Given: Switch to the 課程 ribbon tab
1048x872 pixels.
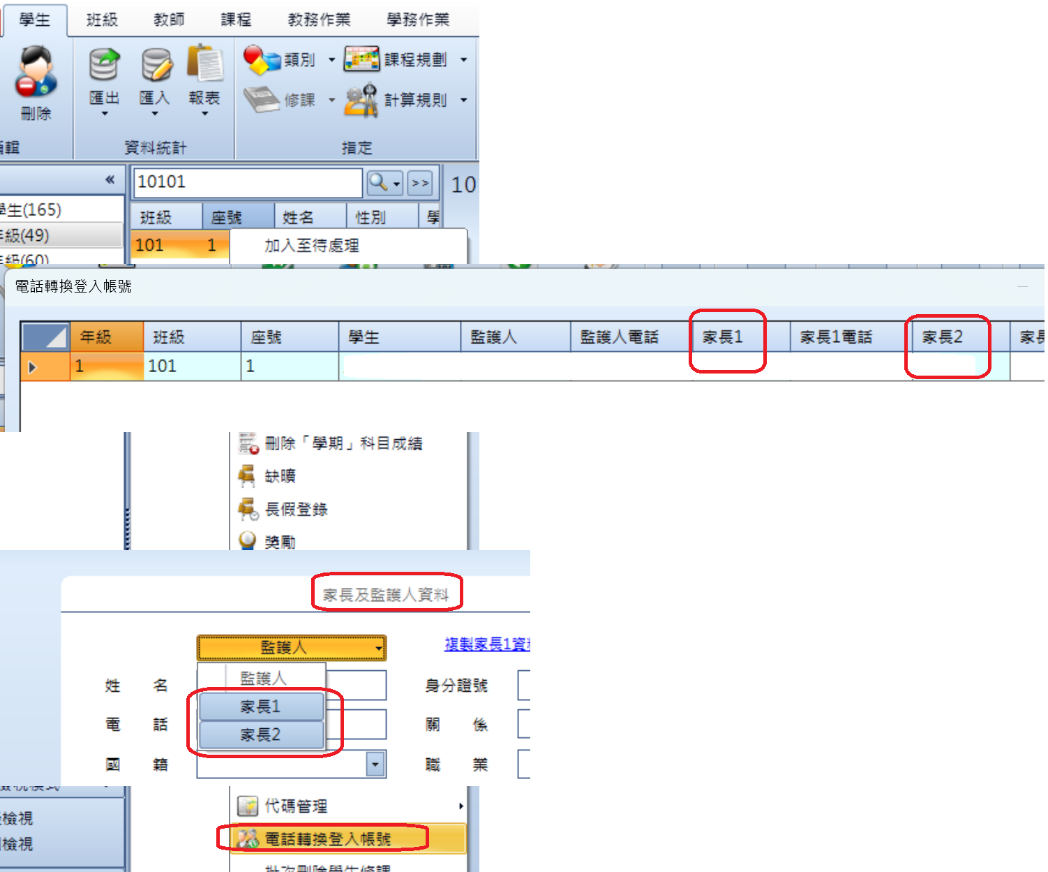Looking at the screenshot, I should tap(236, 20).
